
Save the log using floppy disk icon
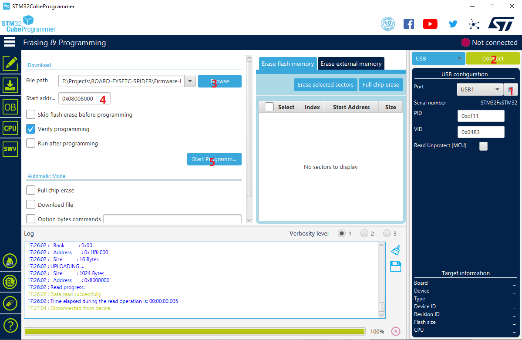point(395,266)
